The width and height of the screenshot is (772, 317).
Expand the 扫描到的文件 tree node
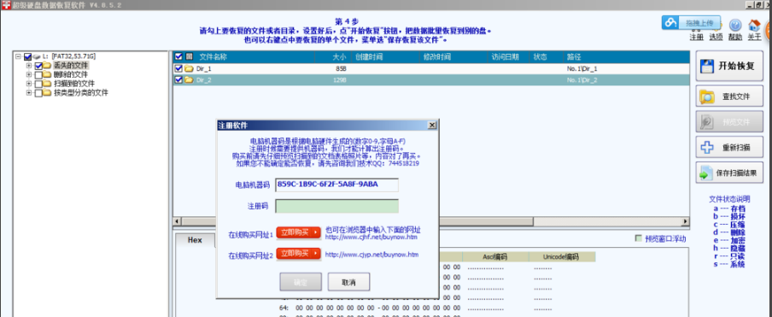click(x=28, y=84)
